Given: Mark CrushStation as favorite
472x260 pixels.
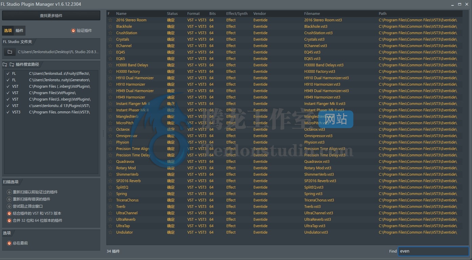Looking at the screenshot, I should (110, 33).
